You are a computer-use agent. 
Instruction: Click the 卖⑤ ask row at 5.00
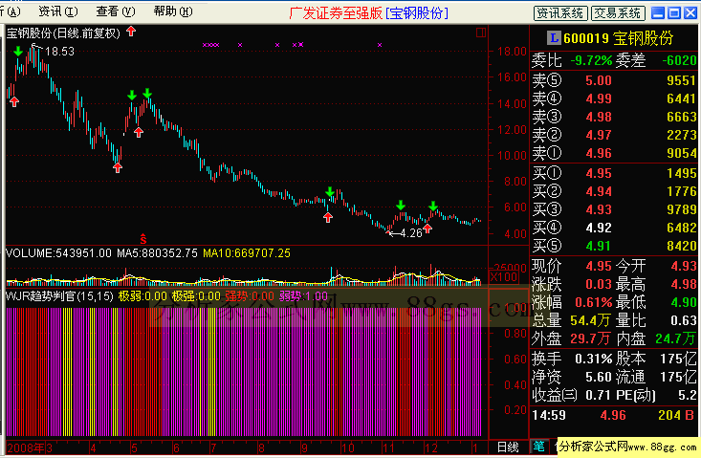(x=614, y=80)
